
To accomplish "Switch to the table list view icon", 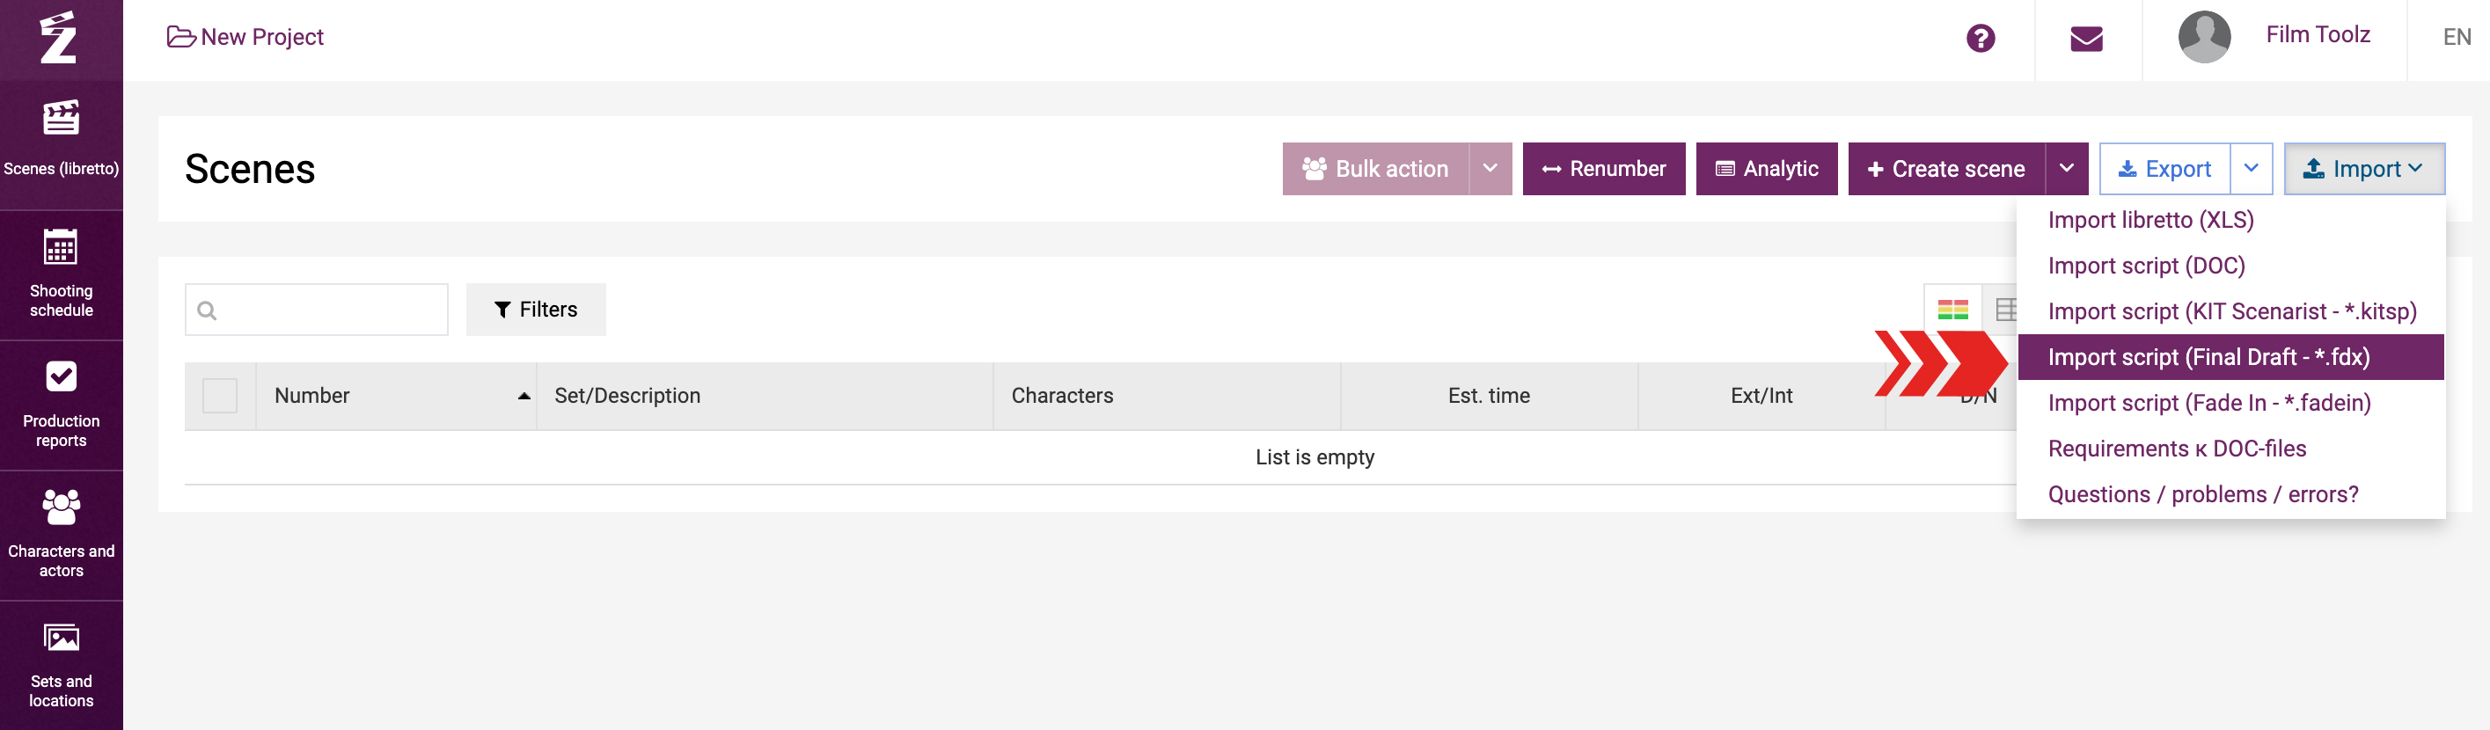I will pos(2003,310).
